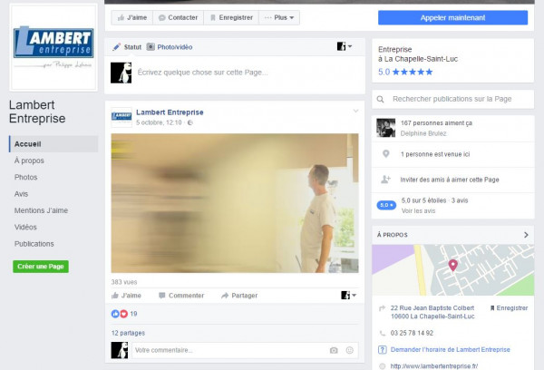Click the question mark icon for hours
This screenshot has width=544, height=370.
click(x=383, y=349)
